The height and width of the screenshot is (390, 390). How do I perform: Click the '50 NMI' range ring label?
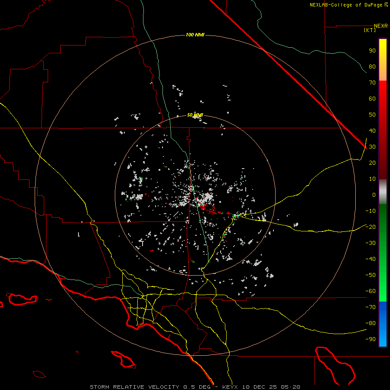(195, 115)
